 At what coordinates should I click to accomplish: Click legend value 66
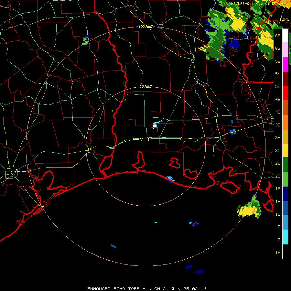[278, 36]
